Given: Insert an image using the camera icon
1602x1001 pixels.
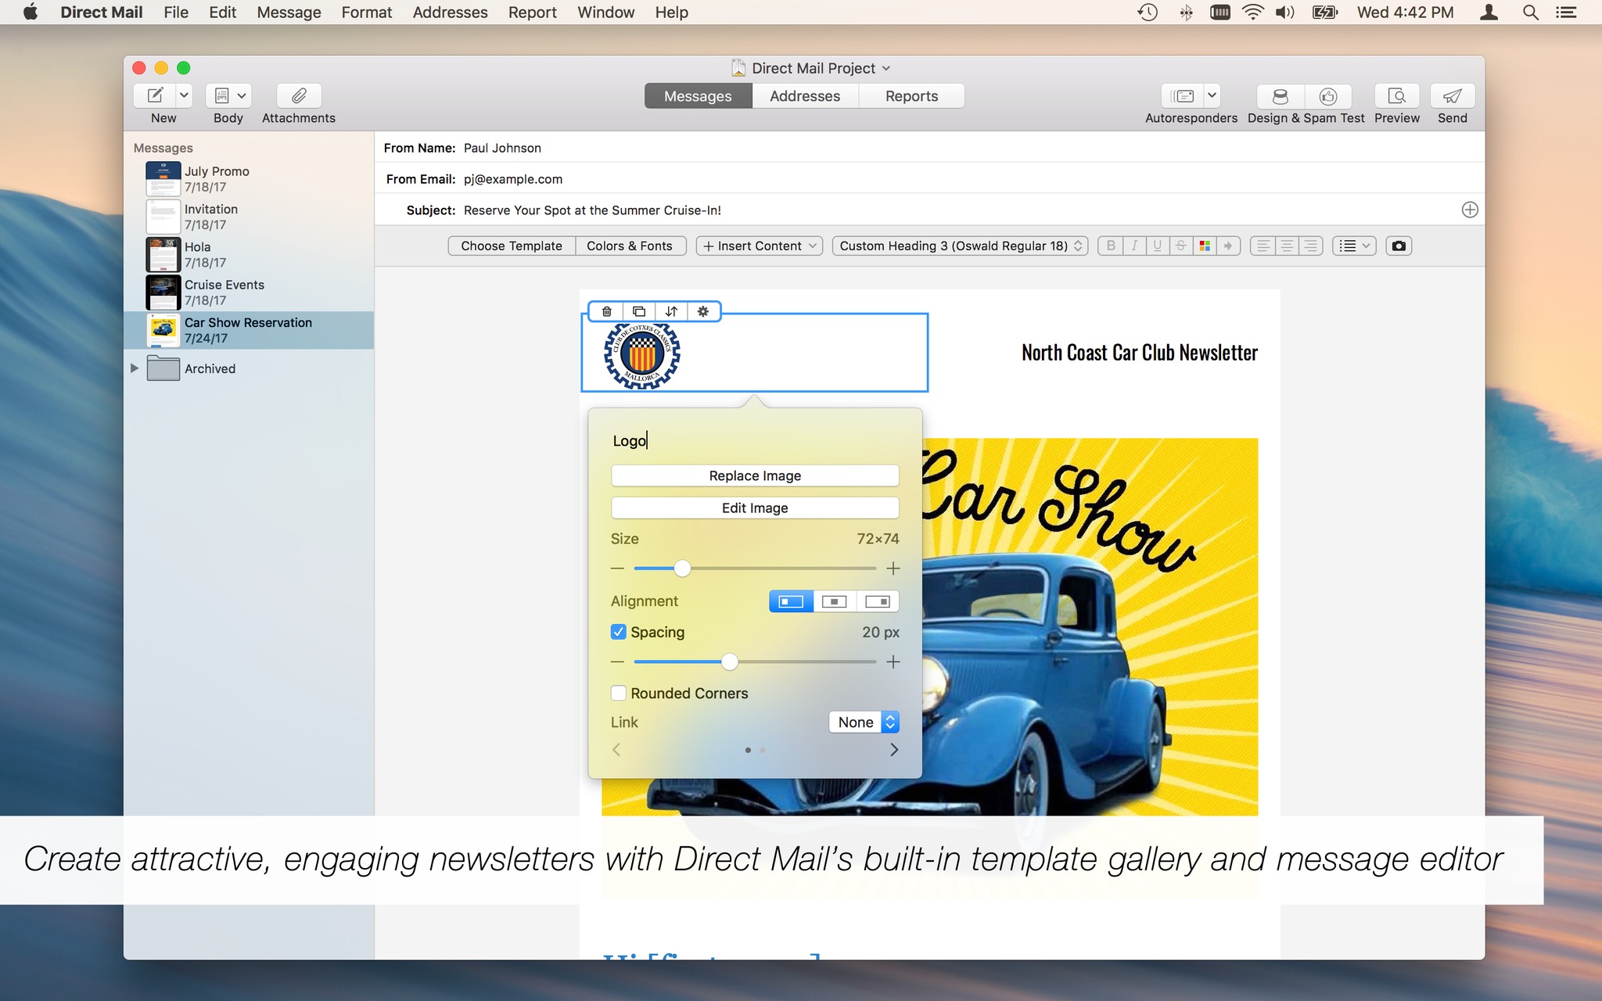Looking at the screenshot, I should point(1399,246).
